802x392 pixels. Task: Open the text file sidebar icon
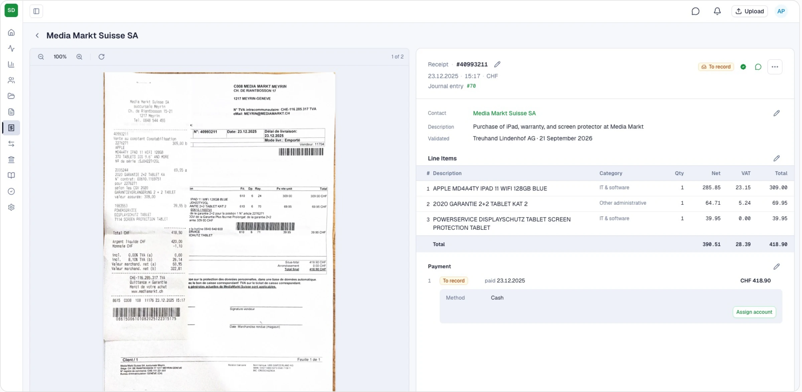coord(11,112)
